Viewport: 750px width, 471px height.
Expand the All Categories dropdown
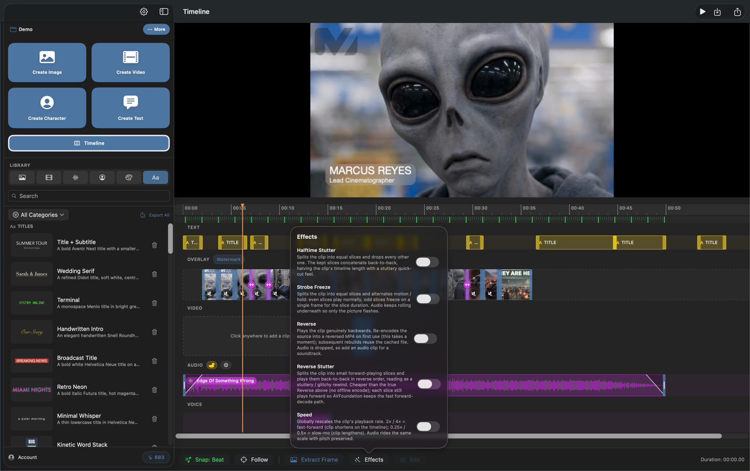tap(38, 215)
